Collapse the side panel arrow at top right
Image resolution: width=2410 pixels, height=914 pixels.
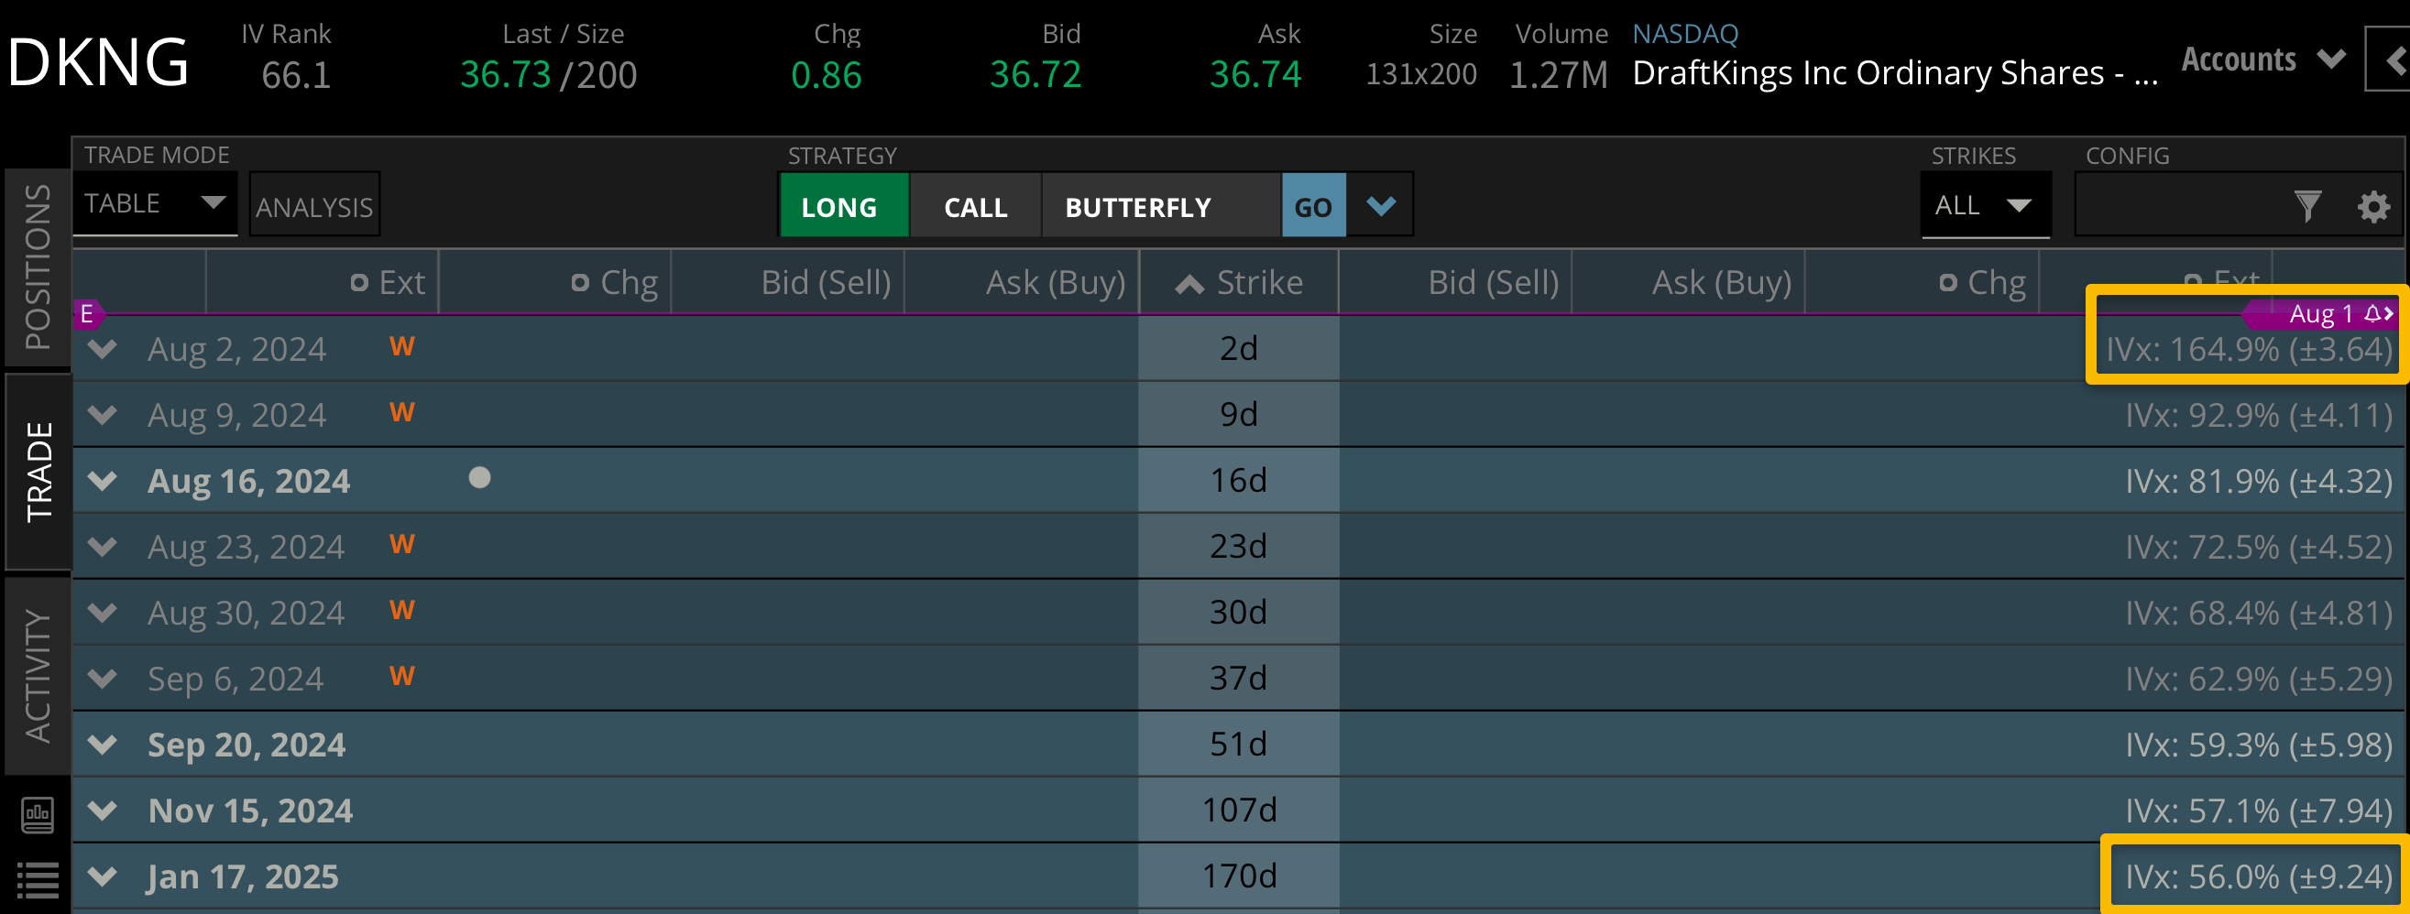[2394, 60]
